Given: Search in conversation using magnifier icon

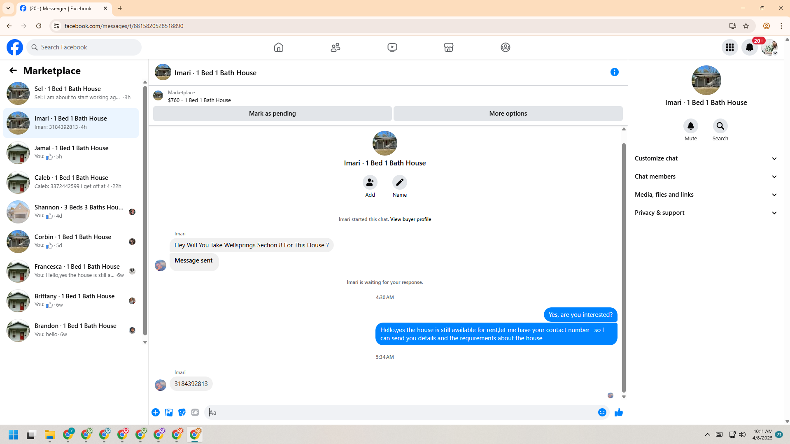Looking at the screenshot, I should (x=720, y=126).
